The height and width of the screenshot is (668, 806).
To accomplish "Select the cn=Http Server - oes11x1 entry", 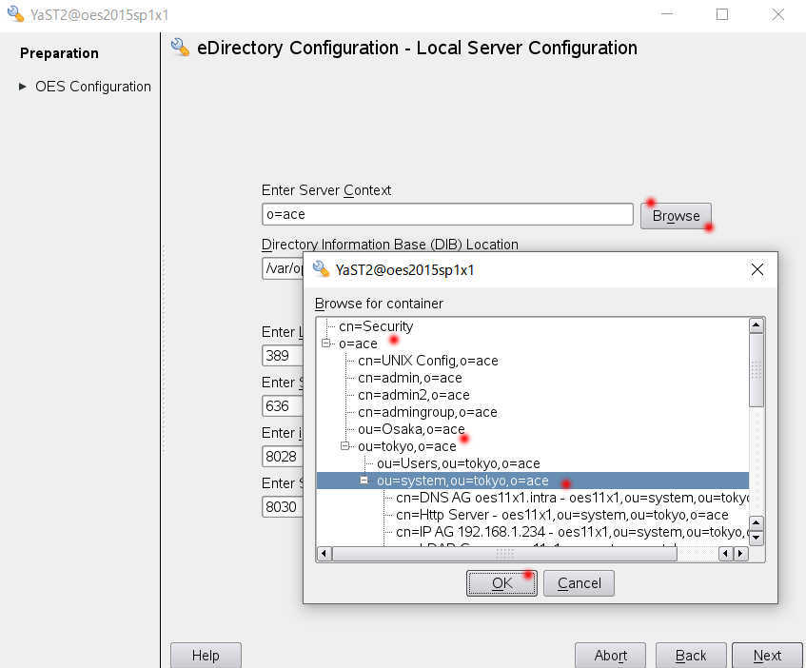I will tap(561, 515).
